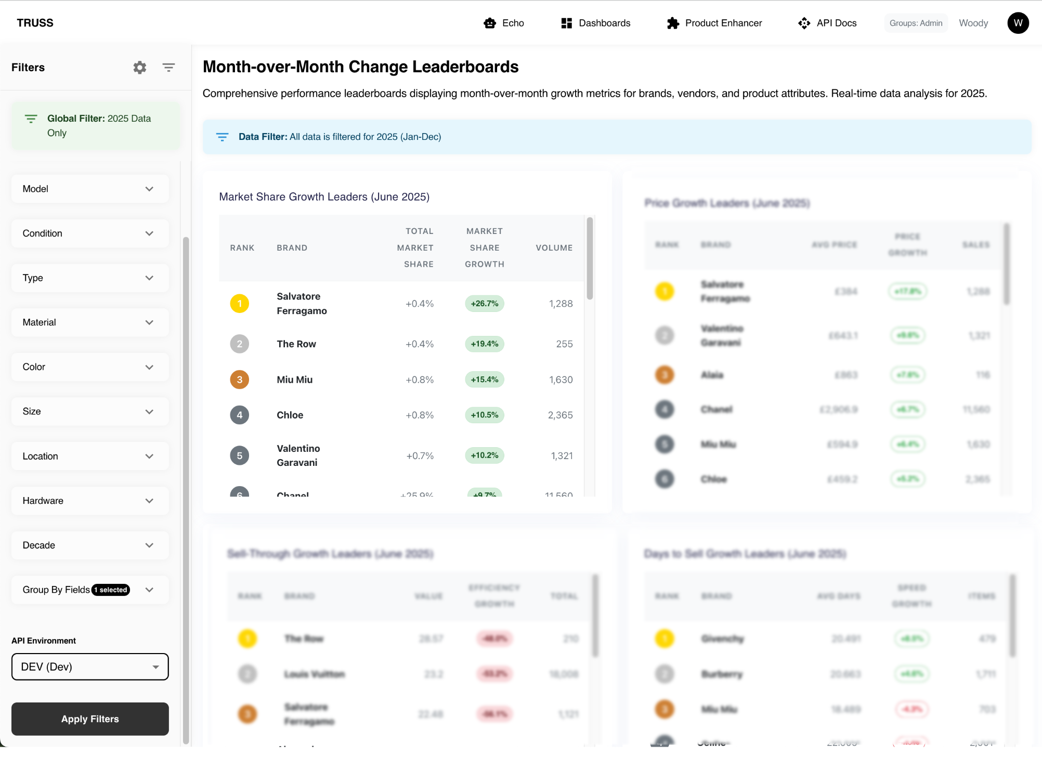Image resolution: width=1042 pixels, height=769 pixels.
Task: Click the +10.5% growth badge
Action: (485, 415)
